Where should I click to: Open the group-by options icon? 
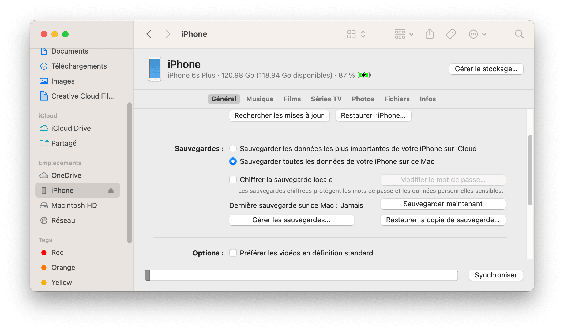(x=400, y=34)
